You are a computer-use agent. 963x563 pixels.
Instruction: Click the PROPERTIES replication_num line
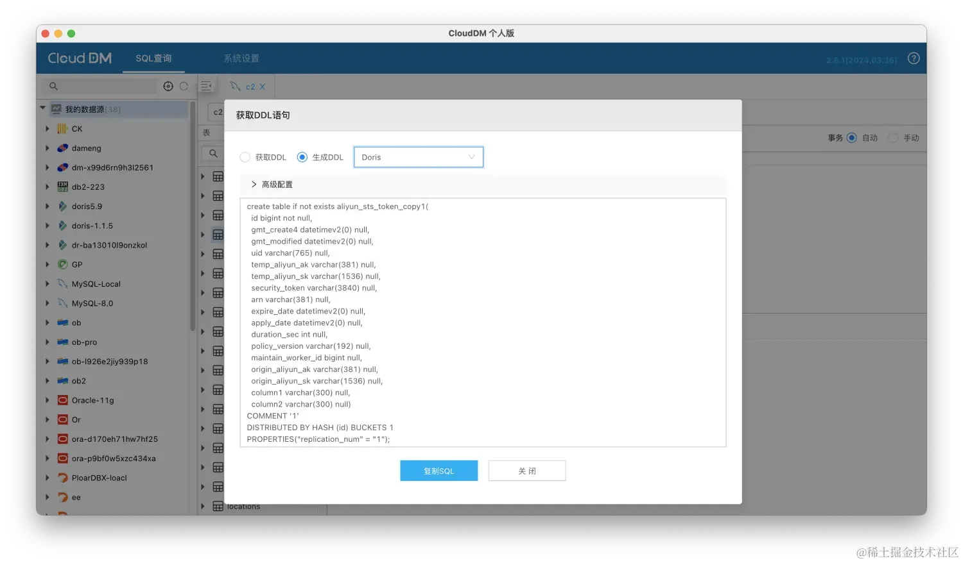[318, 439]
